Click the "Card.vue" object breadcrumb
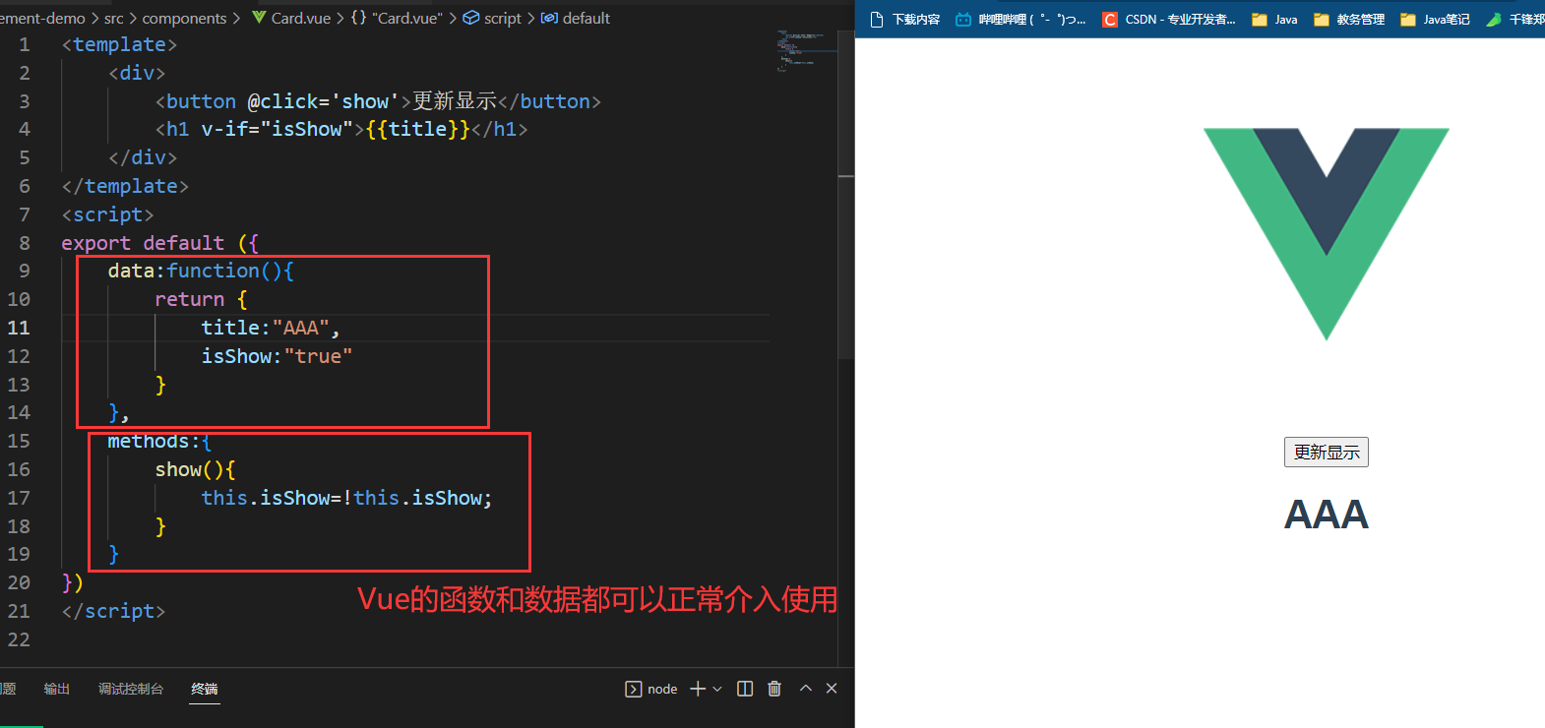1545x728 pixels. [x=397, y=18]
